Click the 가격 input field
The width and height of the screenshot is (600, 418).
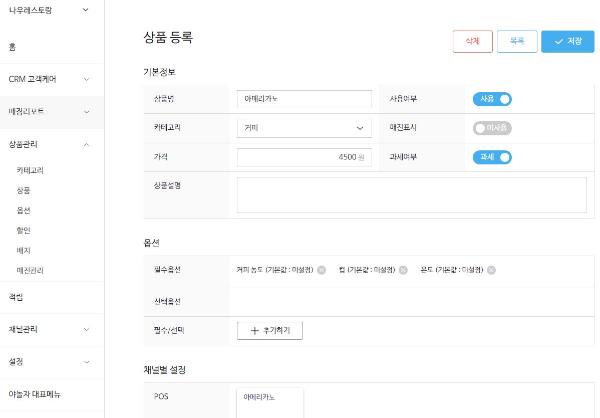pyautogui.click(x=304, y=157)
